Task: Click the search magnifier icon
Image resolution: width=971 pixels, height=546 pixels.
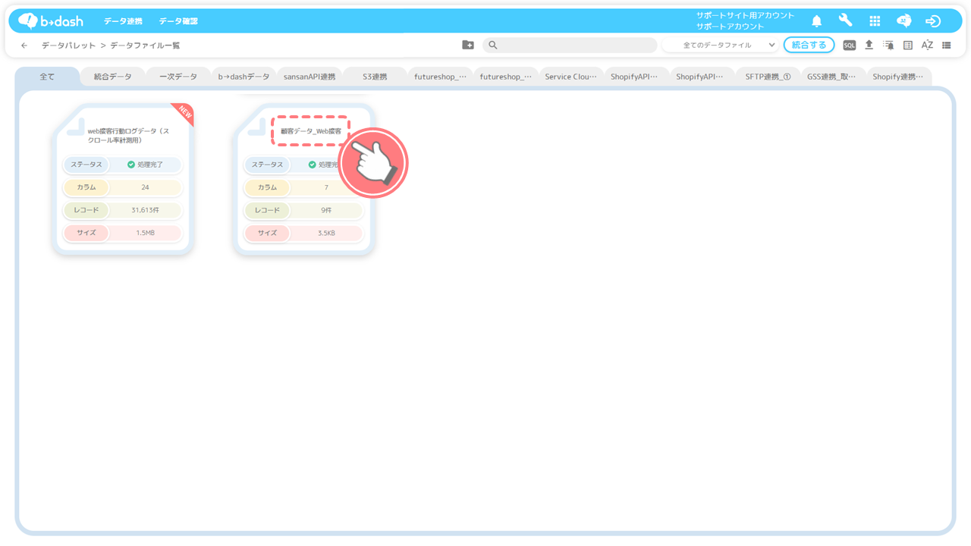Action: [493, 45]
